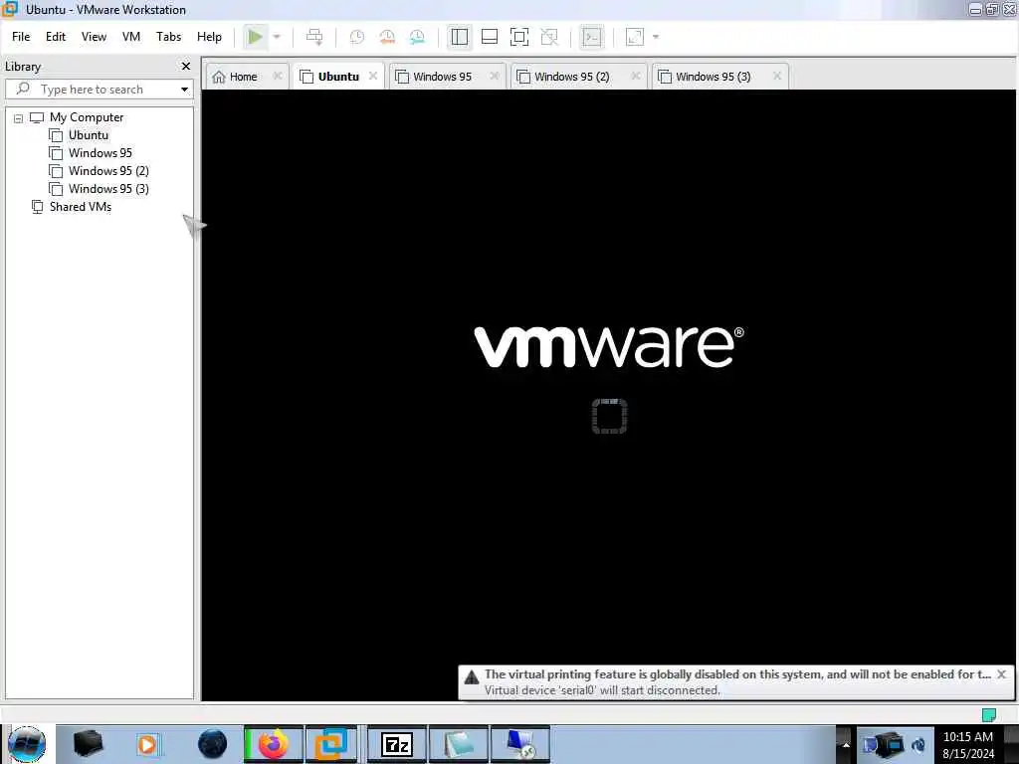1019x764 pixels.
Task: Close the Home tab
Action: tap(278, 76)
